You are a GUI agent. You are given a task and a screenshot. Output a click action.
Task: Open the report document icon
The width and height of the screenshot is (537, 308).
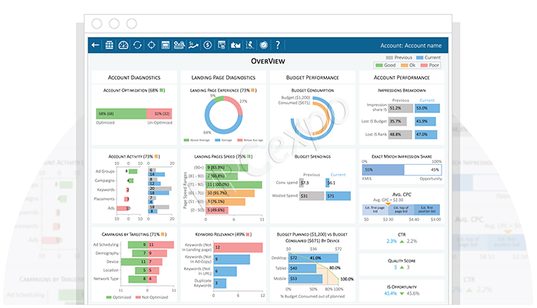pyautogui.click(x=222, y=45)
